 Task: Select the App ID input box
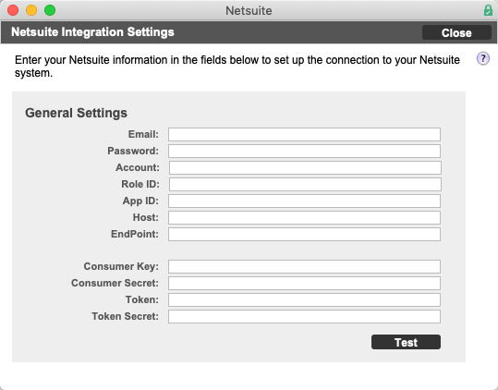coord(304,201)
